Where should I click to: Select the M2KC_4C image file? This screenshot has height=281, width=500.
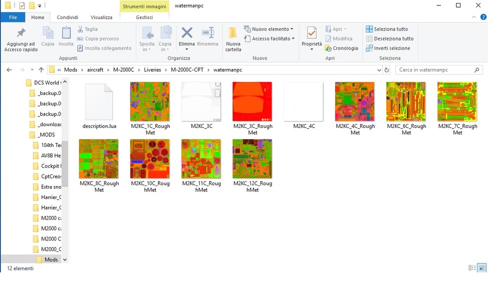coord(304,105)
